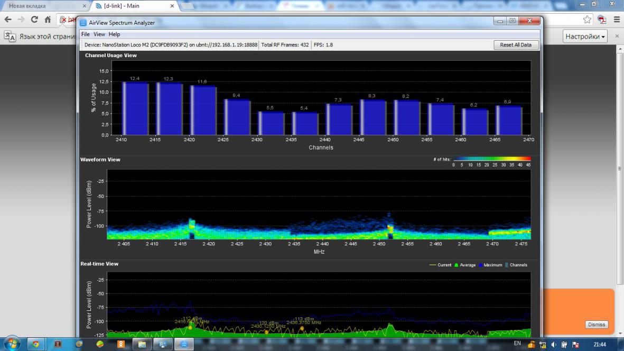Click the number-of-hits color scale bar
624x351 pixels.
pos(491,159)
